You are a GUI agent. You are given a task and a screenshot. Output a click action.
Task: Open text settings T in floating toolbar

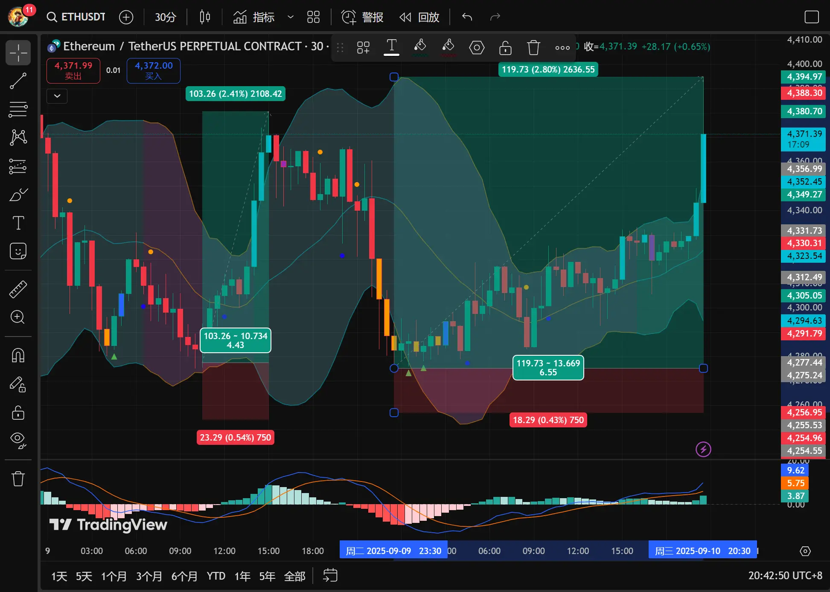coord(391,47)
